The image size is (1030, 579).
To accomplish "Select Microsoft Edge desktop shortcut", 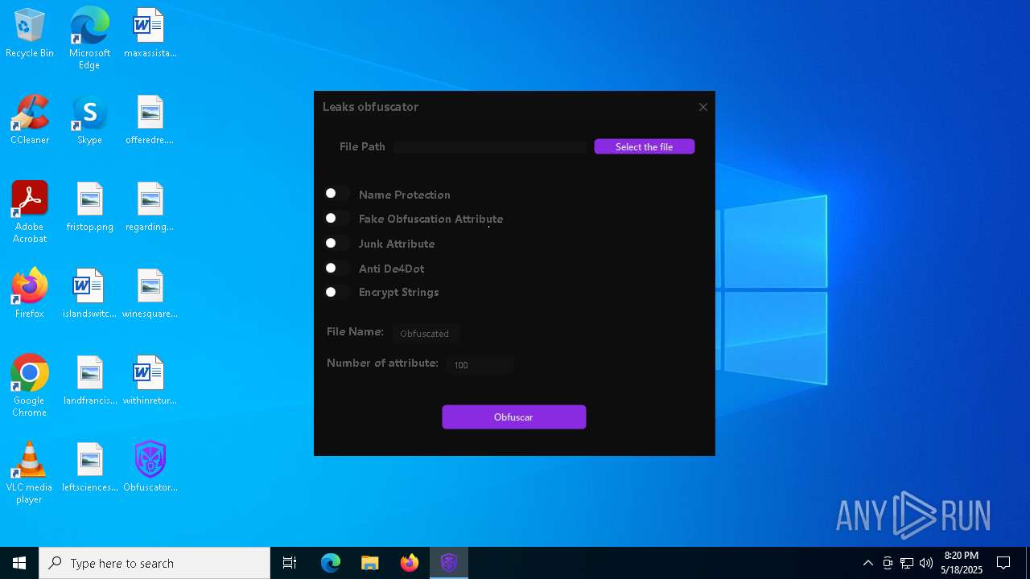I will click(89, 39).
